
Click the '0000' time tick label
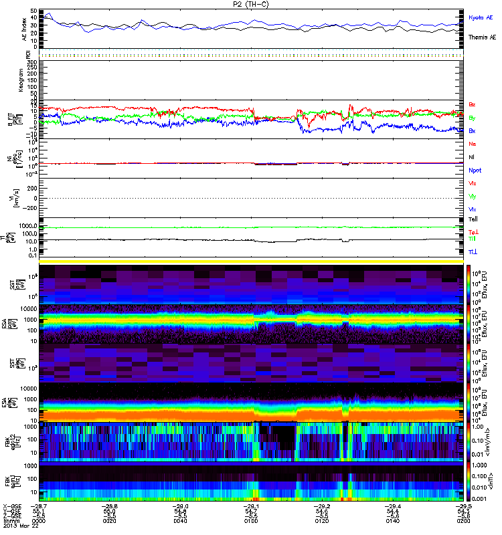point(38,521)
